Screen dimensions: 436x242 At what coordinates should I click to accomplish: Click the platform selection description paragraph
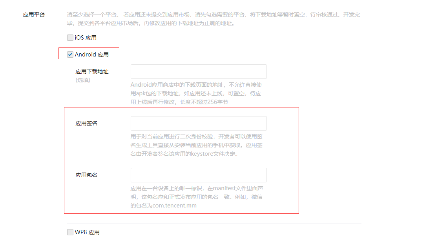click(x=213, y=19)
